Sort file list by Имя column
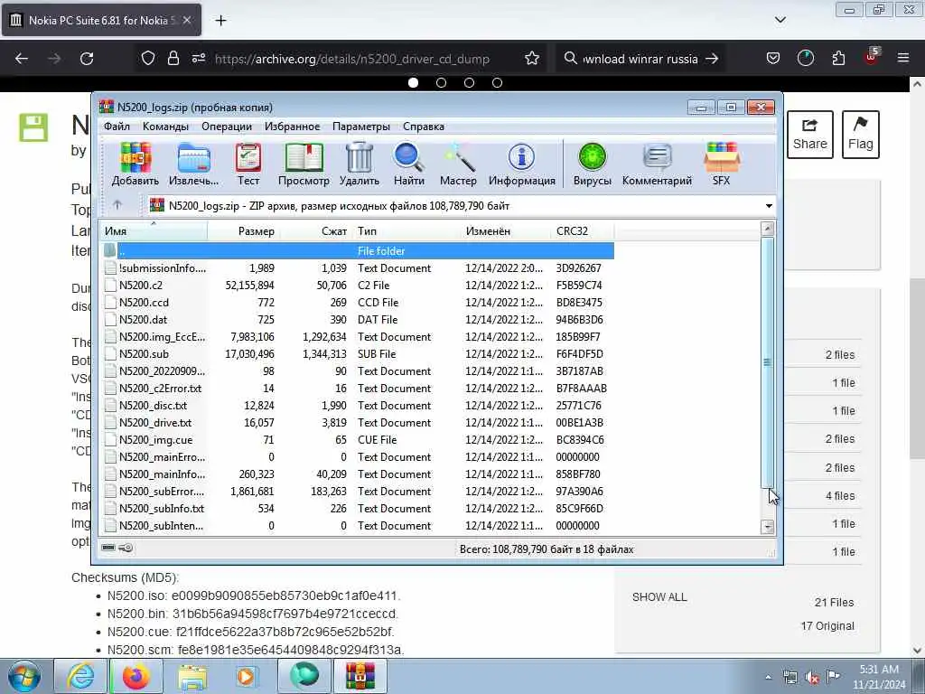This screenshot has width=925, height=694. [x=154, y=231]
